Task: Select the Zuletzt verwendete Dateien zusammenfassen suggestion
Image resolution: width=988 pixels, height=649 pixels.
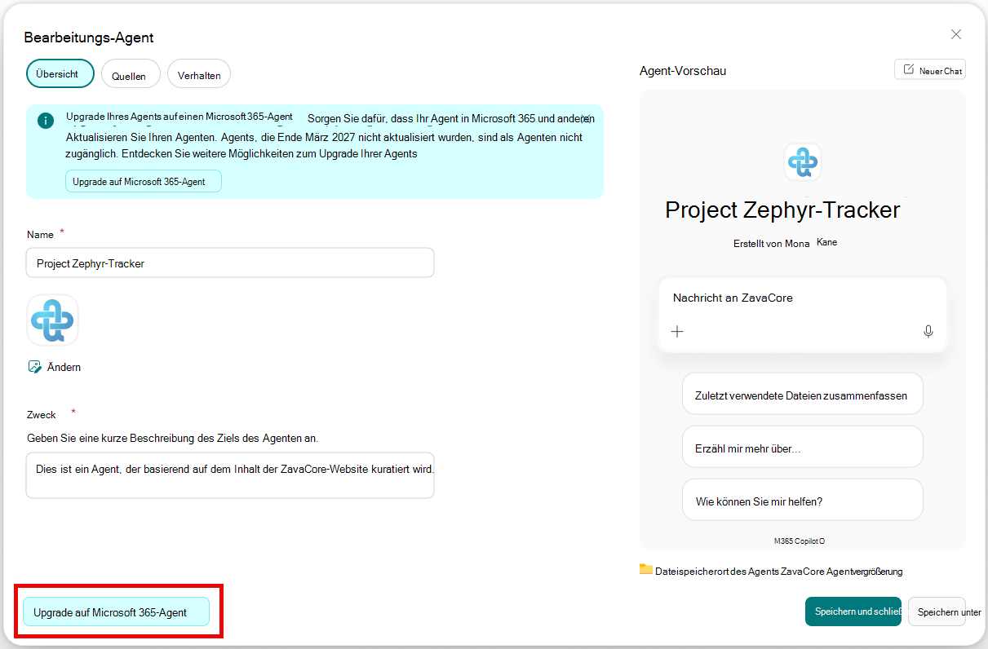Action: (x=803, y=395)
